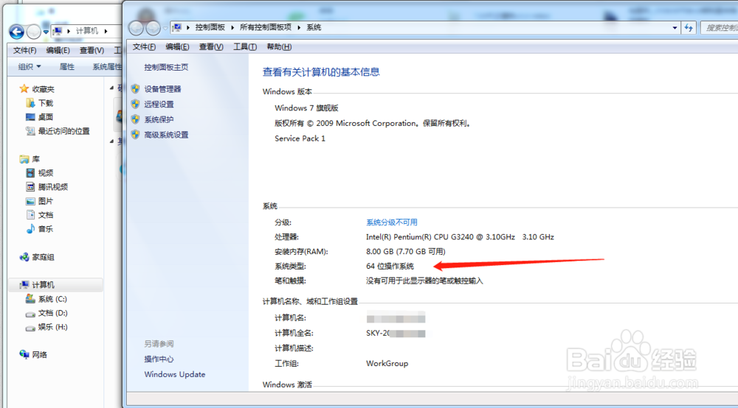Click the 收藏夹 star icon
The height and width of the screenshot is (408, 738).
click(x=24, y=88)
